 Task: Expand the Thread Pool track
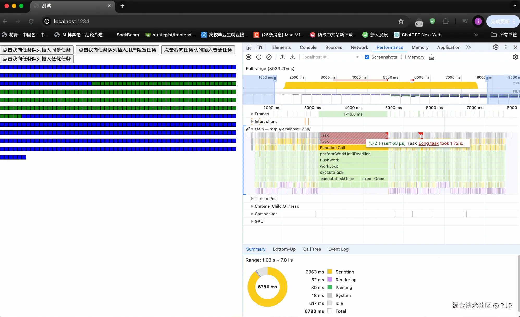click(252, 199)
